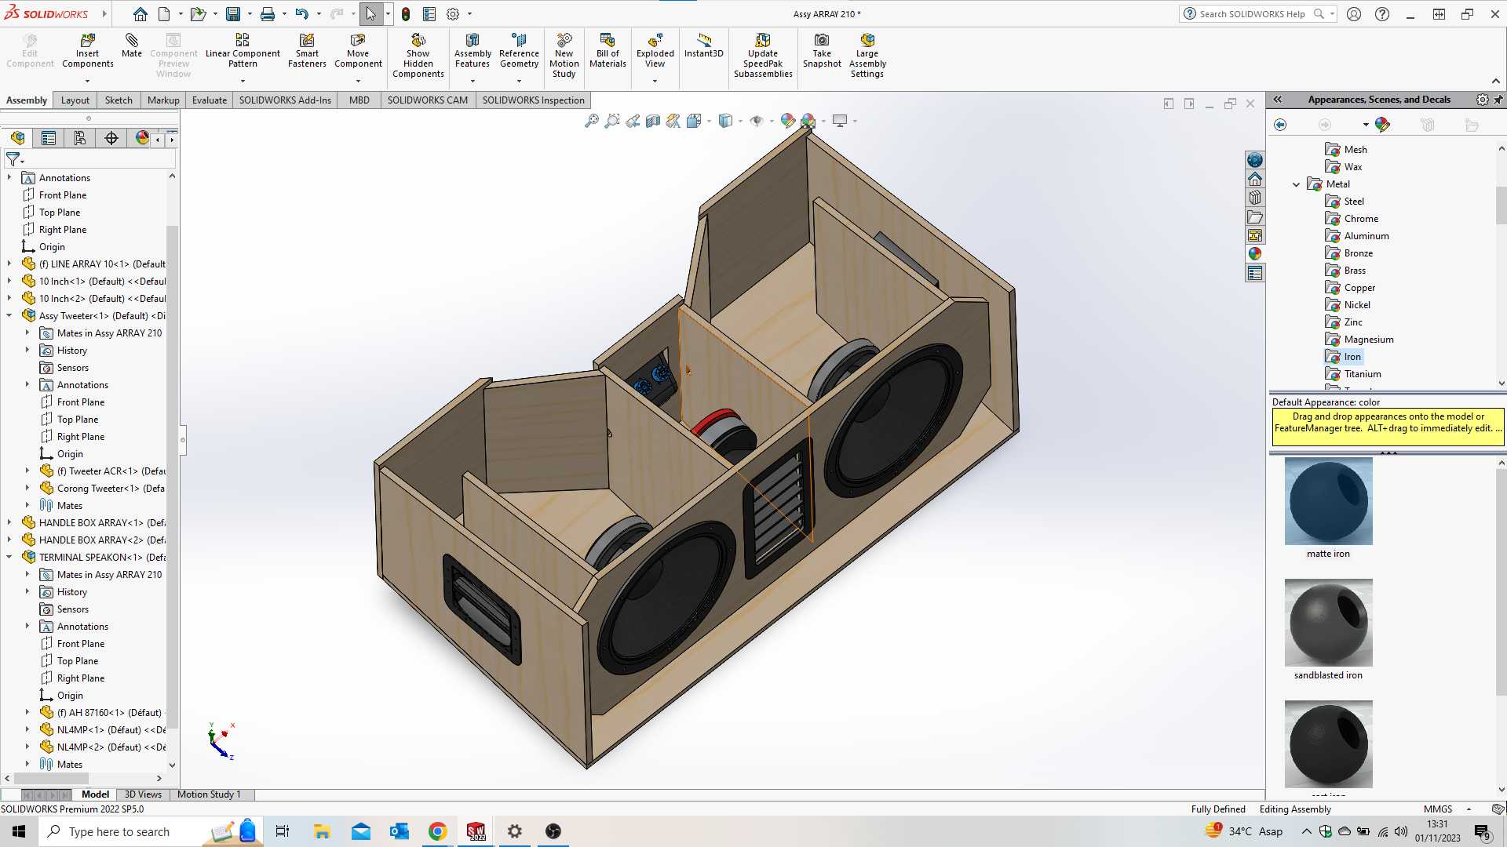Open Reference Geometry tool
Screen dimensions: 1507x847
519,50
